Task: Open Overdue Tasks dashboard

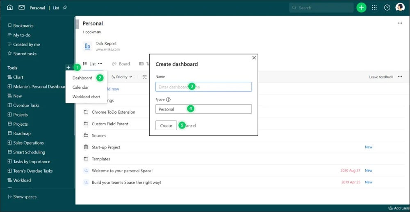Action: 23,106
